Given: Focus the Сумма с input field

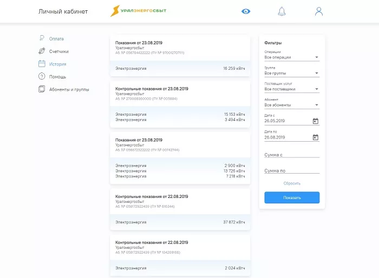Looking at the screenshot, I should 291,155.
